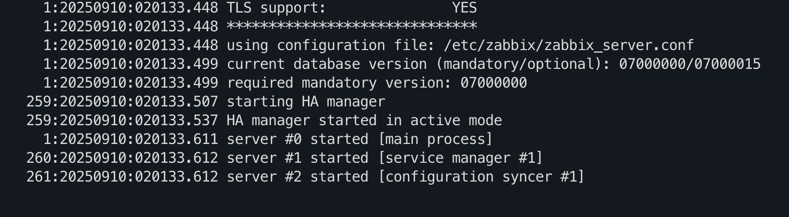789x217 pixels.
Task: Click the row of asterisks separator line
Action: point(352,26)
